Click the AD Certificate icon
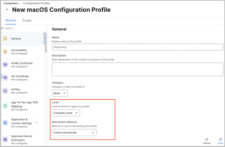This screenshot has width=225, height=147. pyautogui.click(x=5, y=78)
